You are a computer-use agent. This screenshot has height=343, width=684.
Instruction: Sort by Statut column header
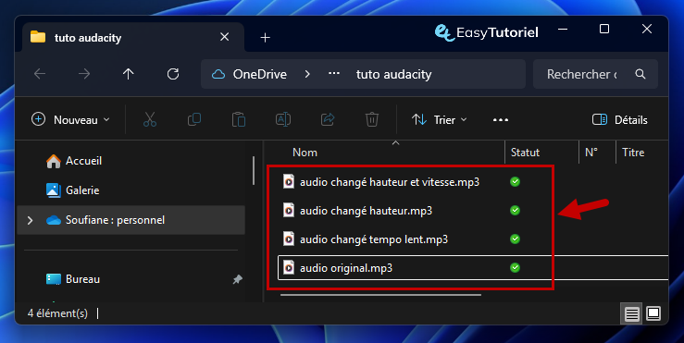[525, 153]
